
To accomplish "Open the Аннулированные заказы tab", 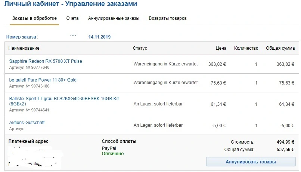I will pyautogui.click(x=114, y=18).
